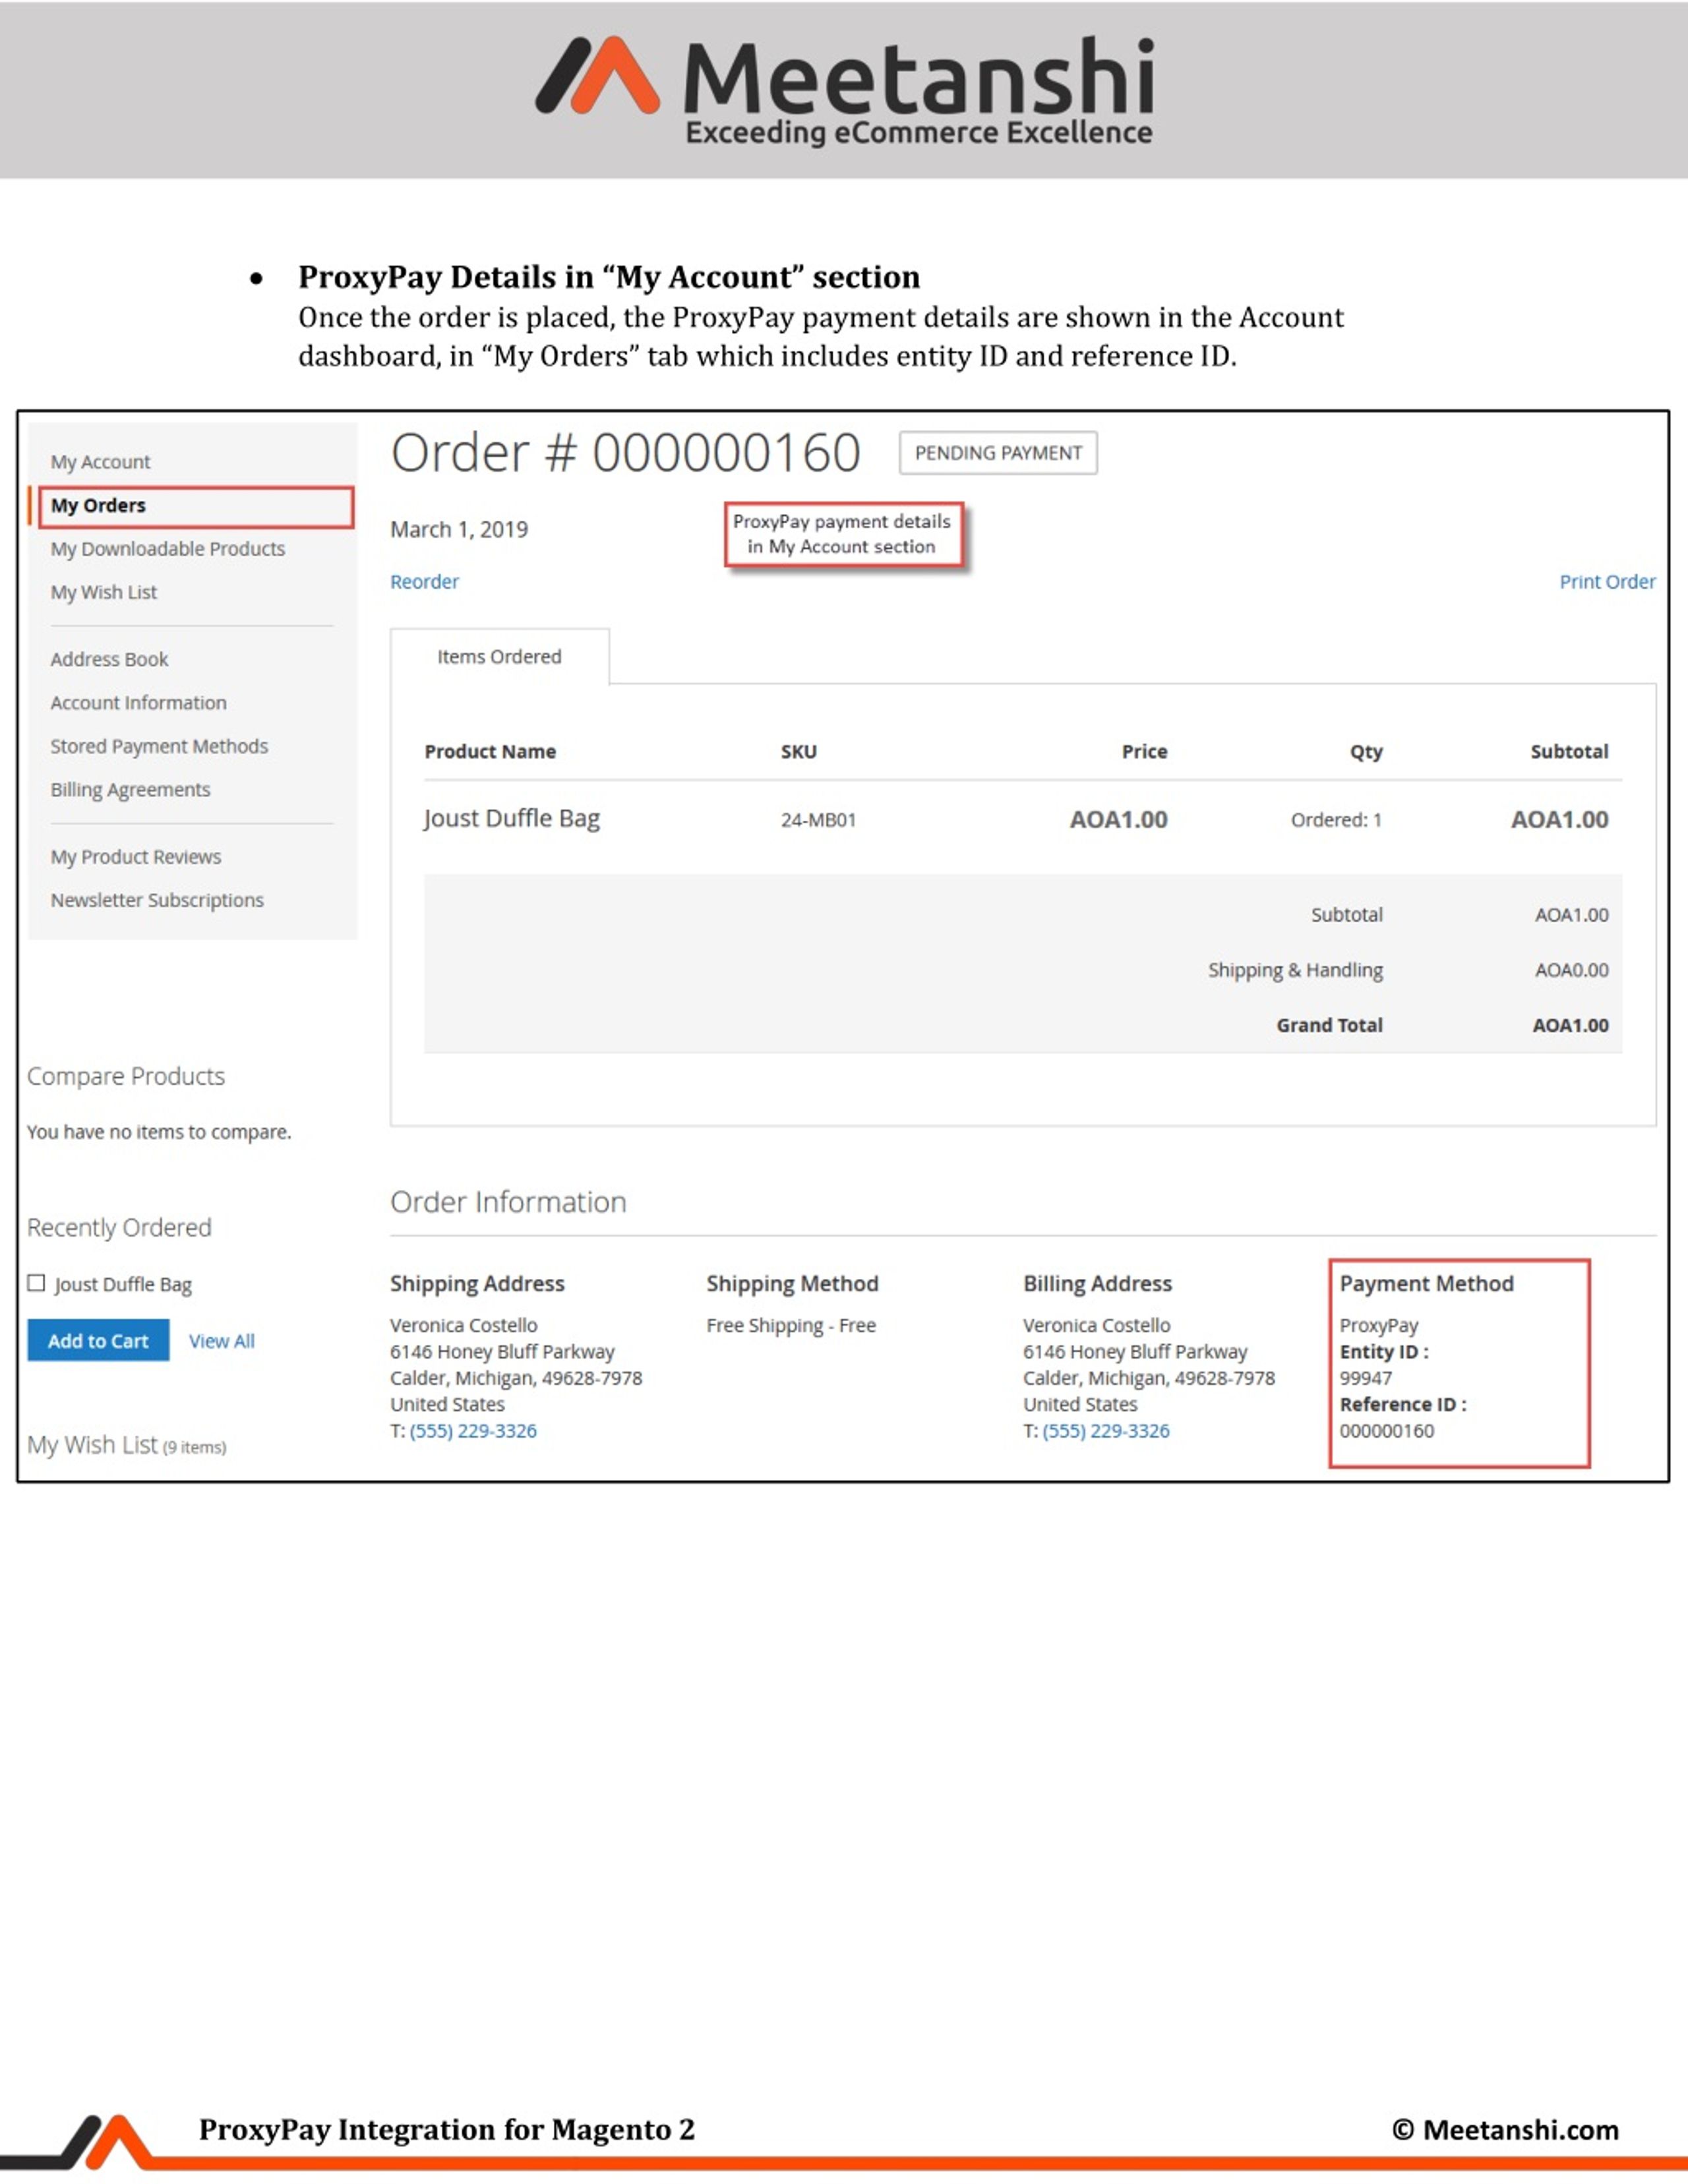Click the Order # 000000160 heading
Viewport: 1688px width, 2184px height.
[x=625, y=453]
